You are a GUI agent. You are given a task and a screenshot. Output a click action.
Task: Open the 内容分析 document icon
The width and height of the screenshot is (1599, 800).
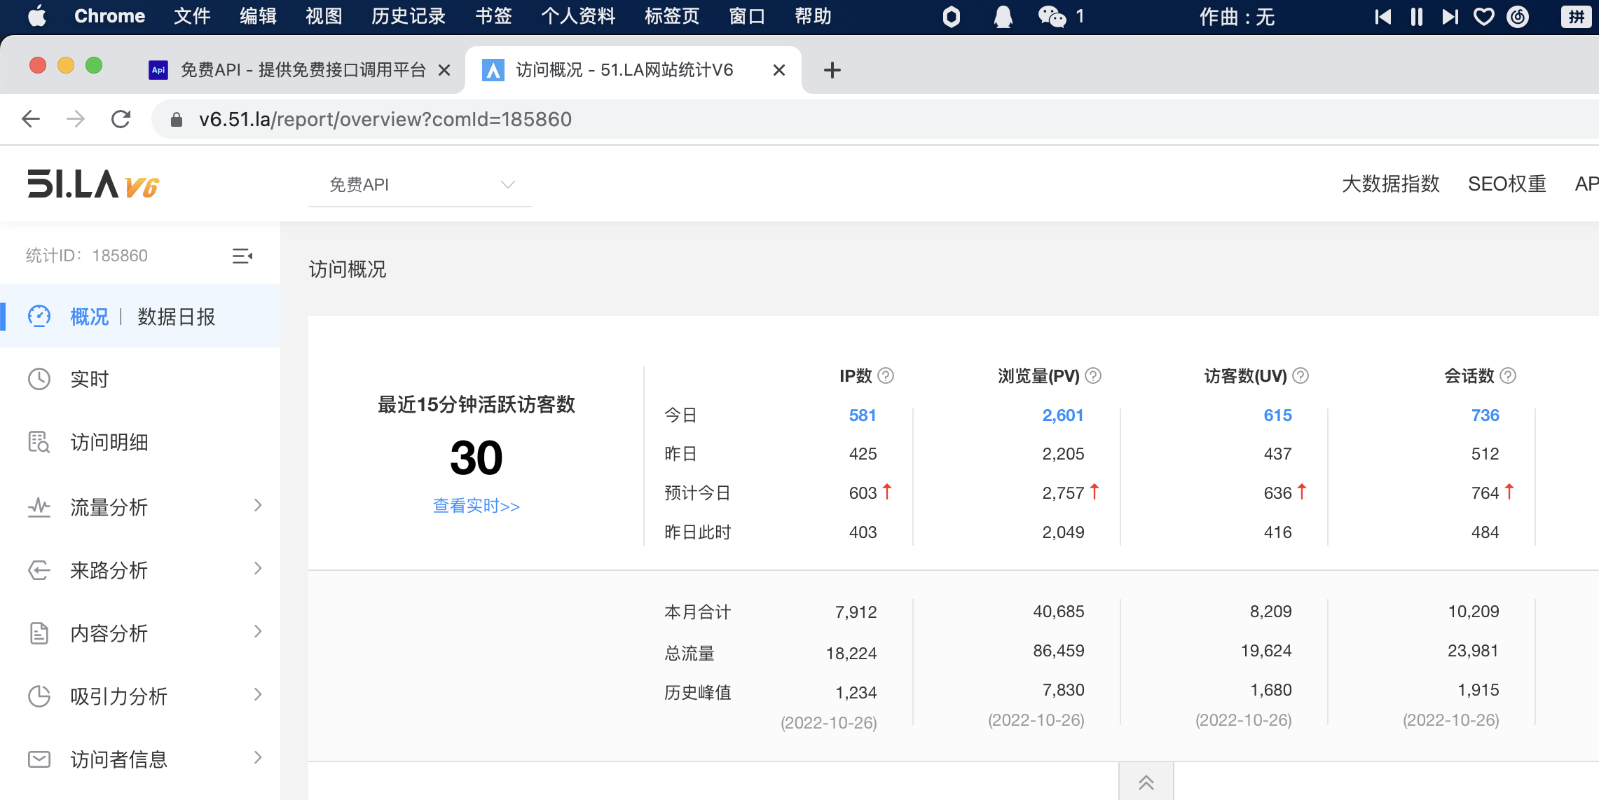[39, 632]
